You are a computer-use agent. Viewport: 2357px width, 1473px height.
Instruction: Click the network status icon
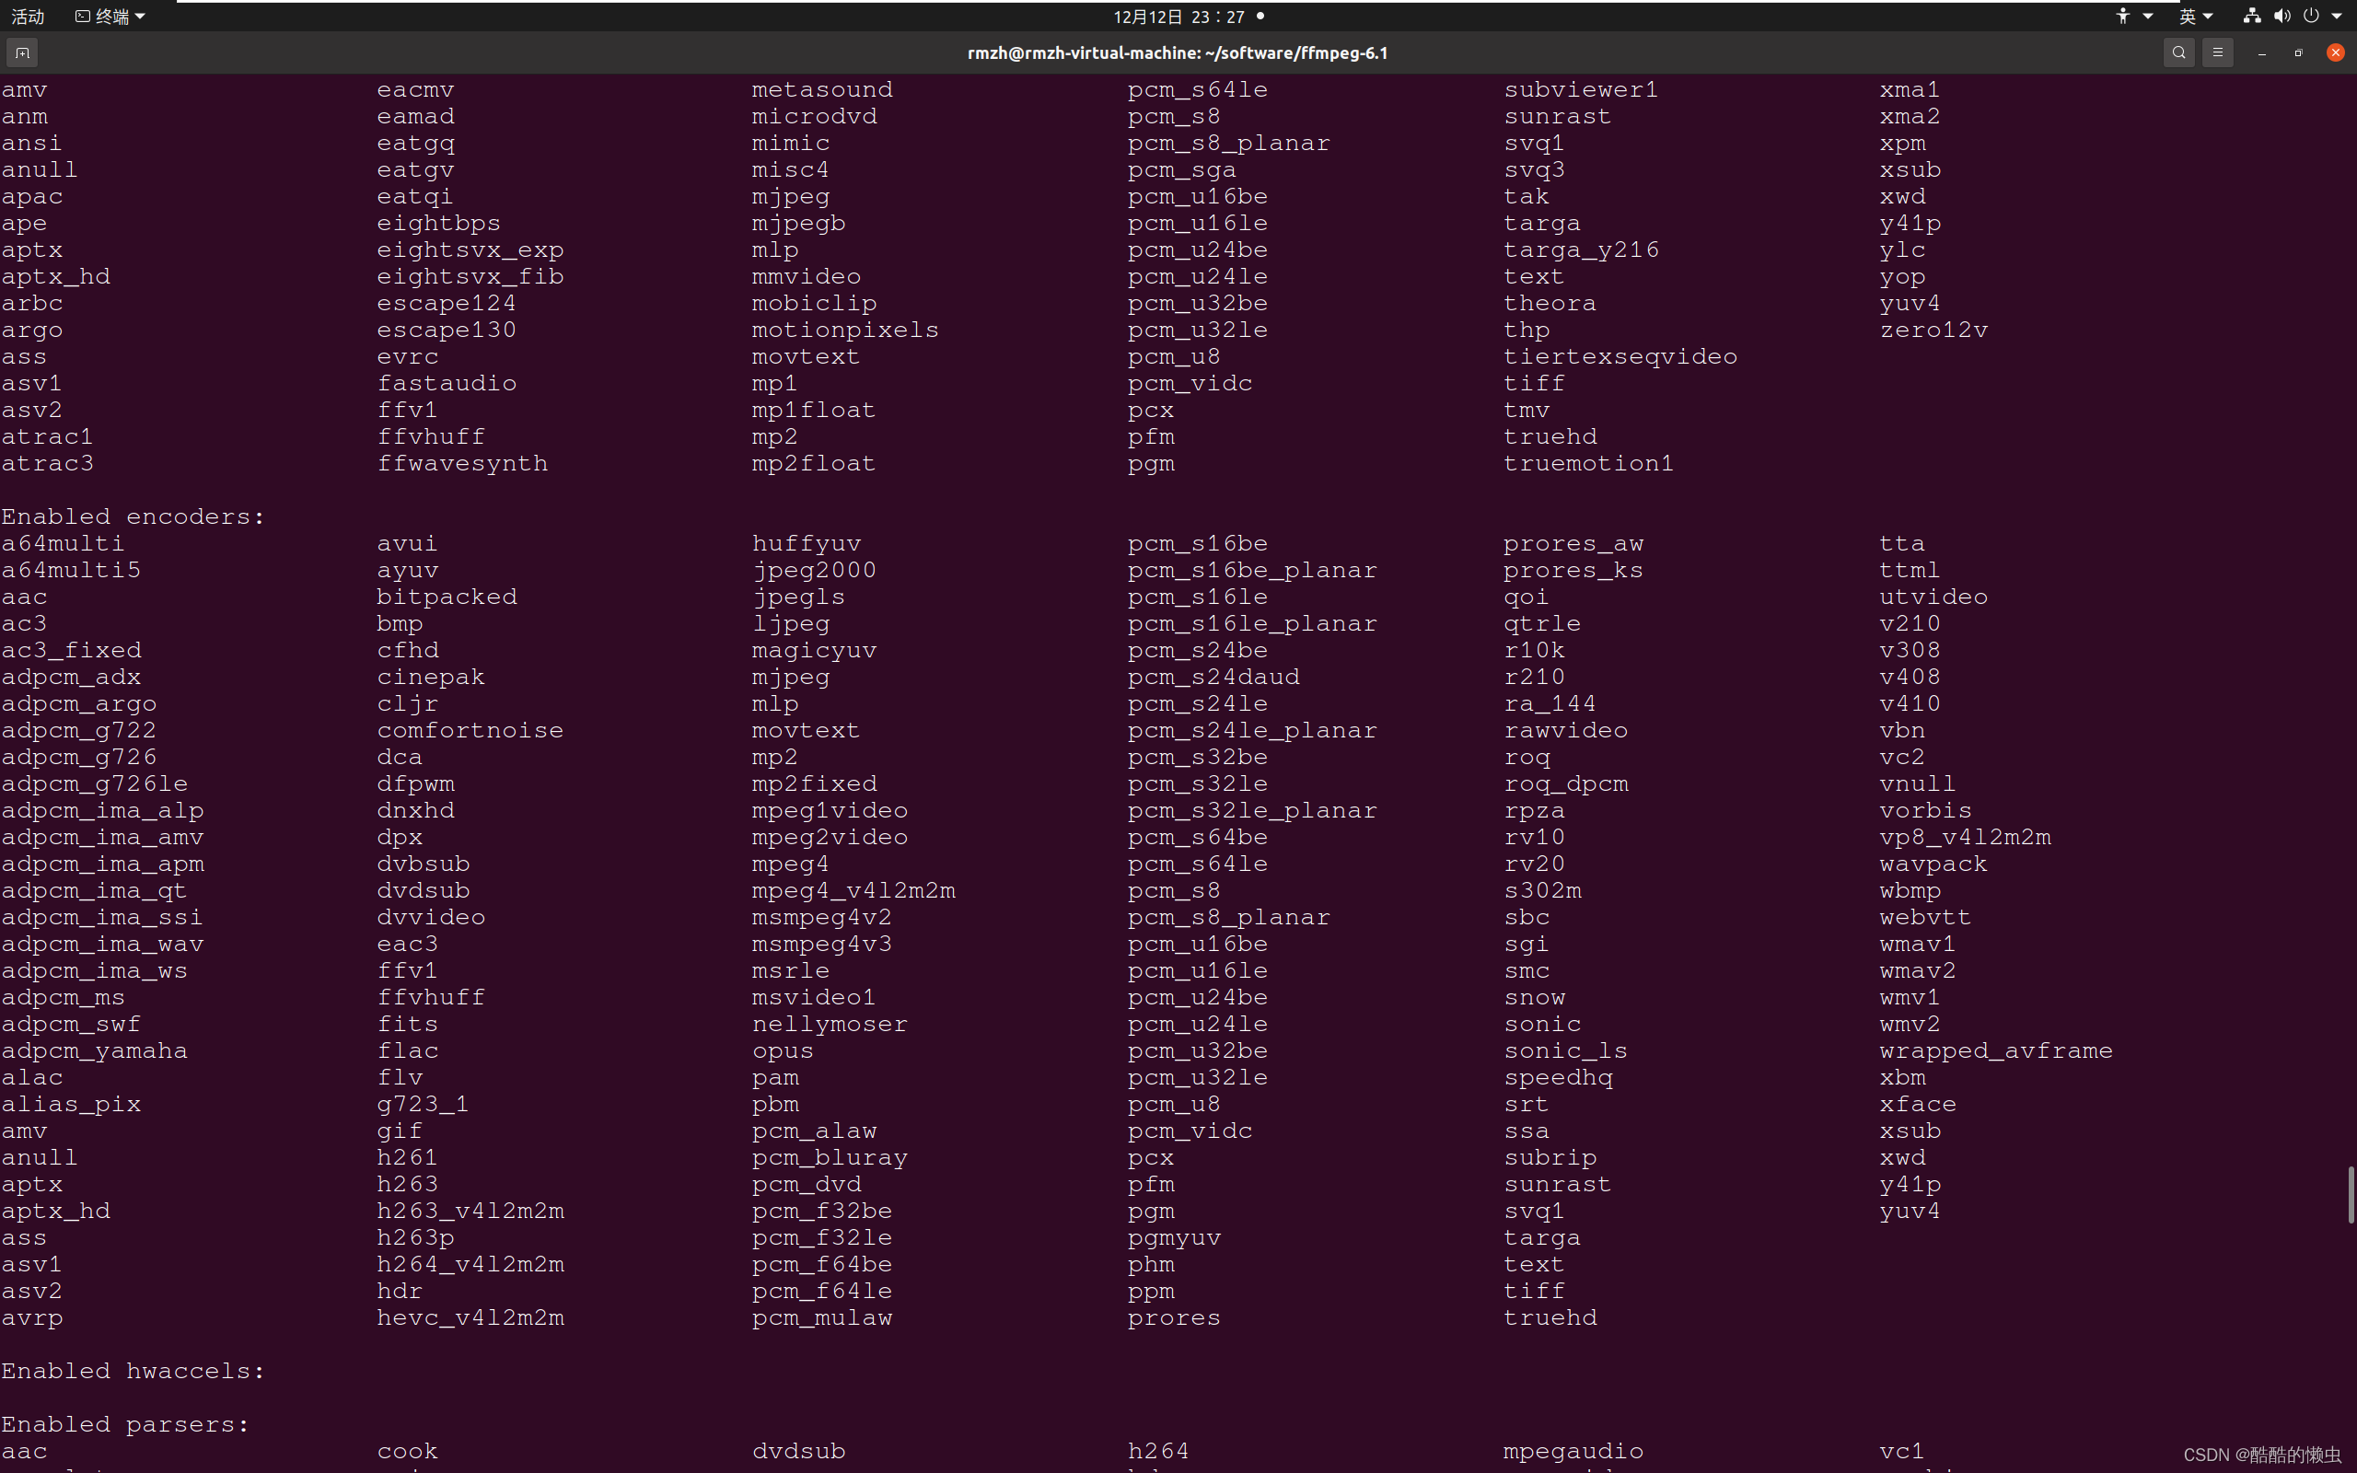point(2252,16)
